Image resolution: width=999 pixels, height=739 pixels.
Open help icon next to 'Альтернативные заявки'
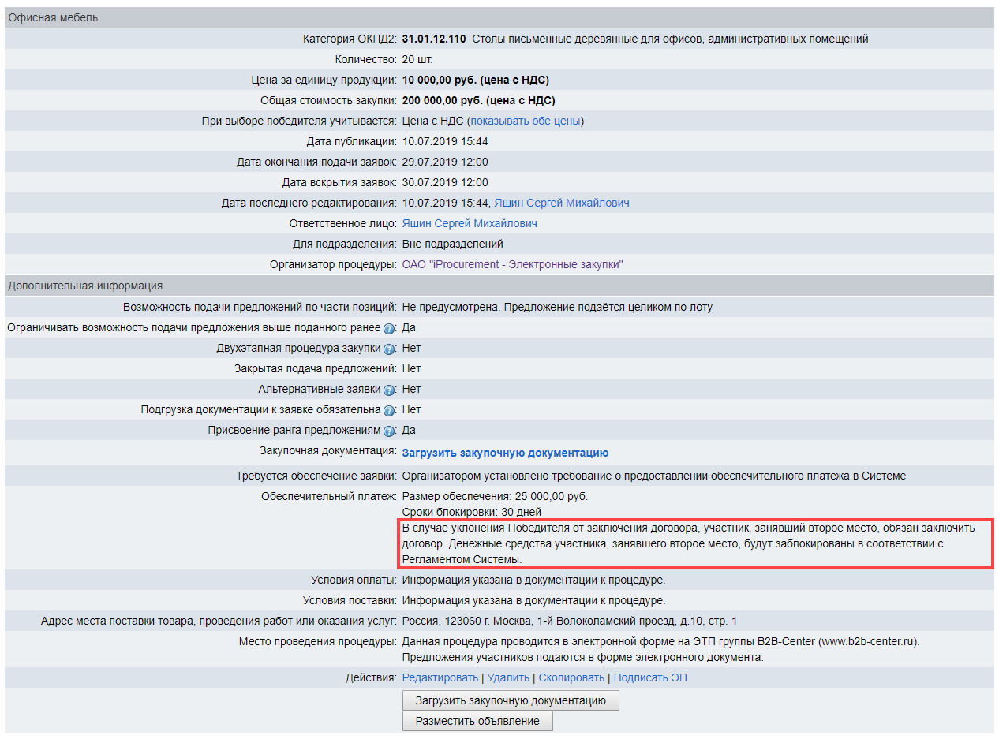389,390
